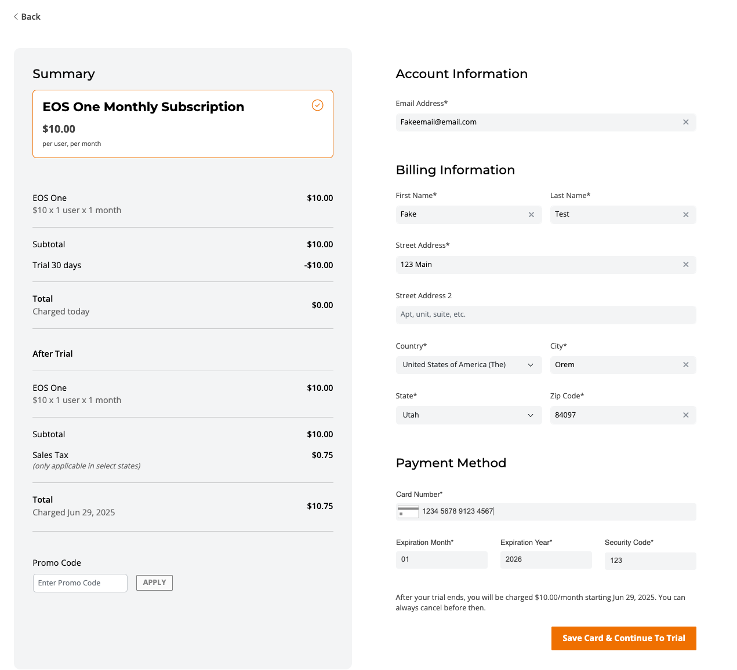Click the City input field with Orem
Viewport: 737px width, 670px height.
tap(623, 365)
